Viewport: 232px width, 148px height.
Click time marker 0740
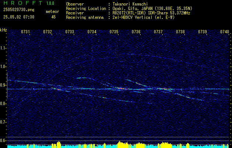point(225,31)
